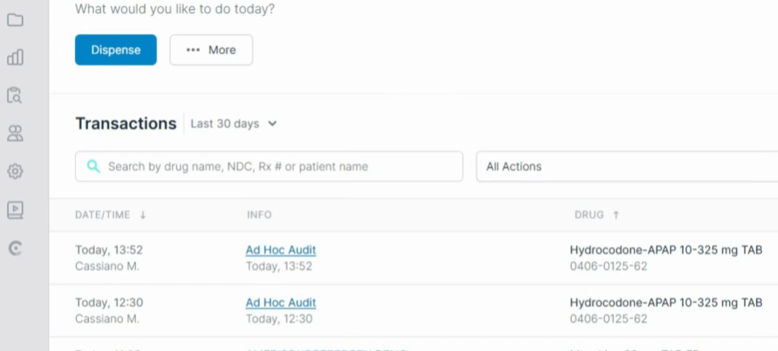Image resolution: width=778 pixels, height=351 pixels.
Task: Open the All Actions filter dropdown
Action: (627, 166)
